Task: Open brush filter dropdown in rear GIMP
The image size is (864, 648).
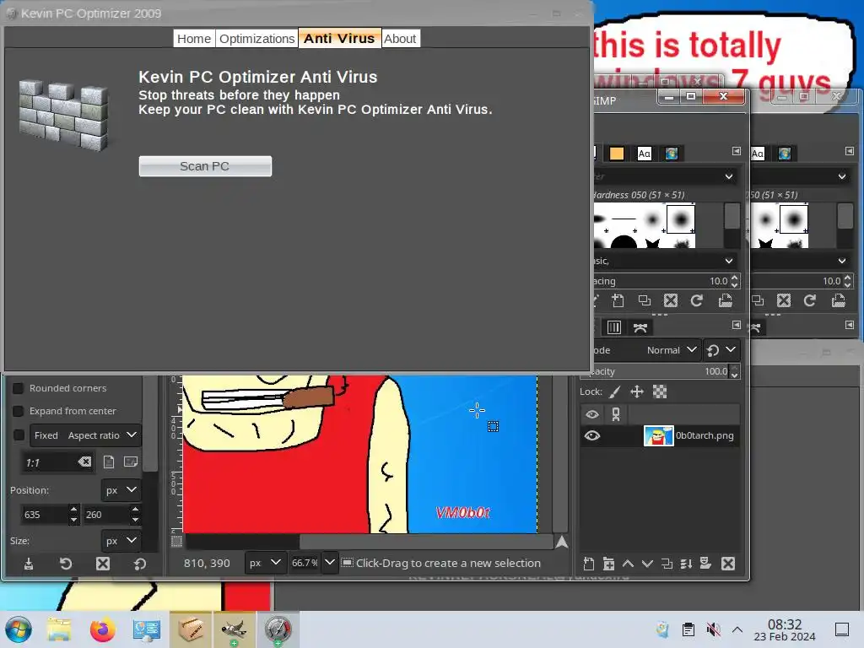Action: pos(842,176)
